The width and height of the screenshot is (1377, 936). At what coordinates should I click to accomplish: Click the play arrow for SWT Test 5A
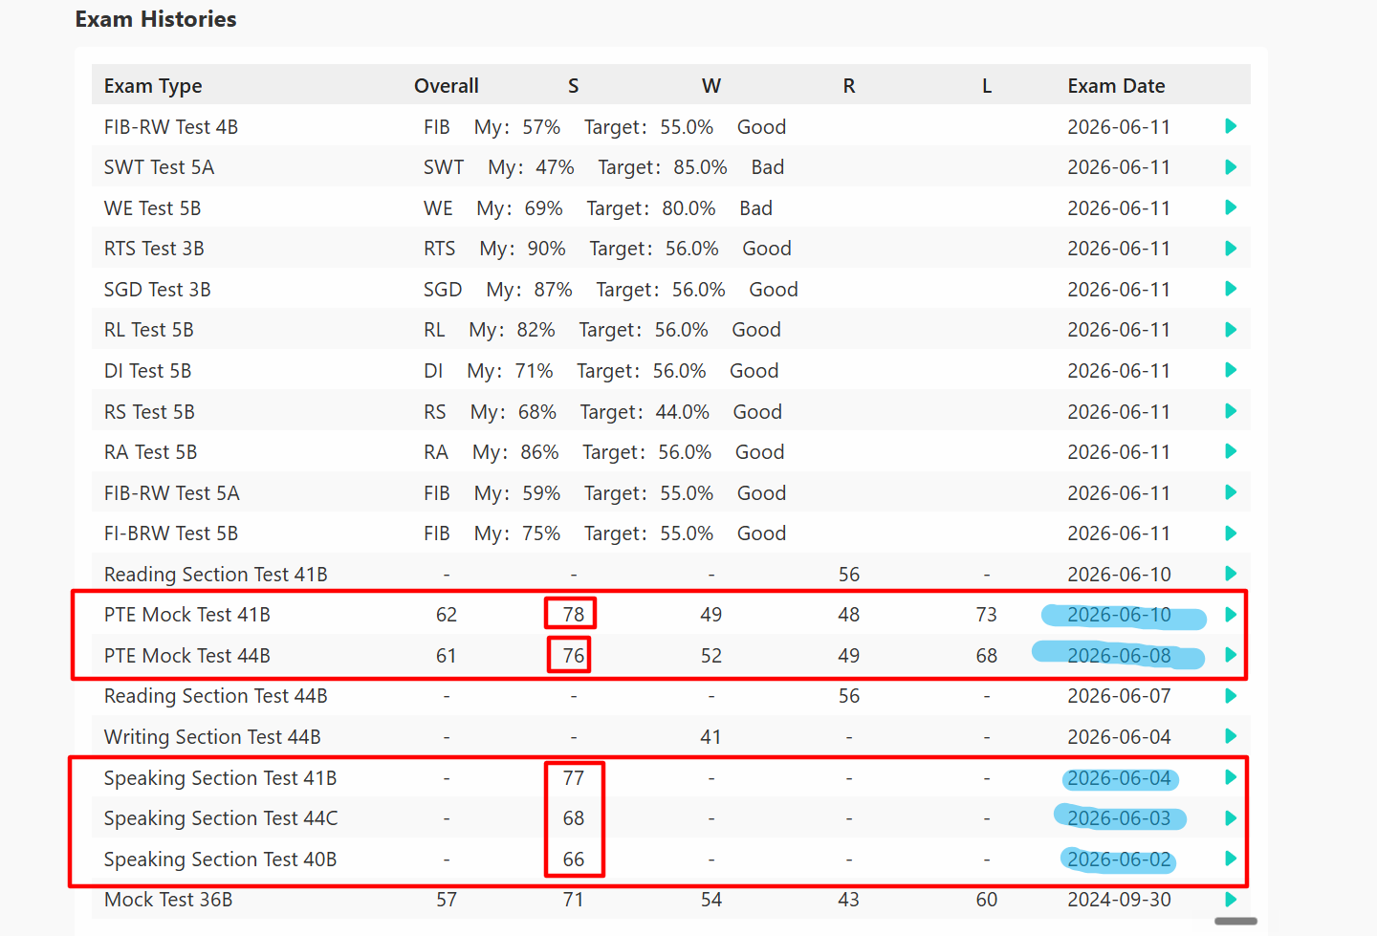(1231, 167)
